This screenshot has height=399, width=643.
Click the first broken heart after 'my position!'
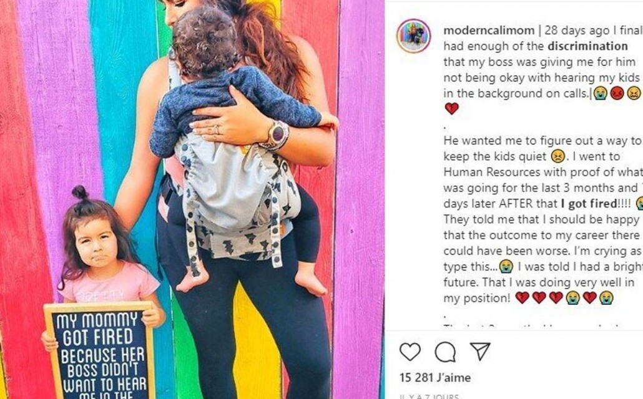[522, 298]
